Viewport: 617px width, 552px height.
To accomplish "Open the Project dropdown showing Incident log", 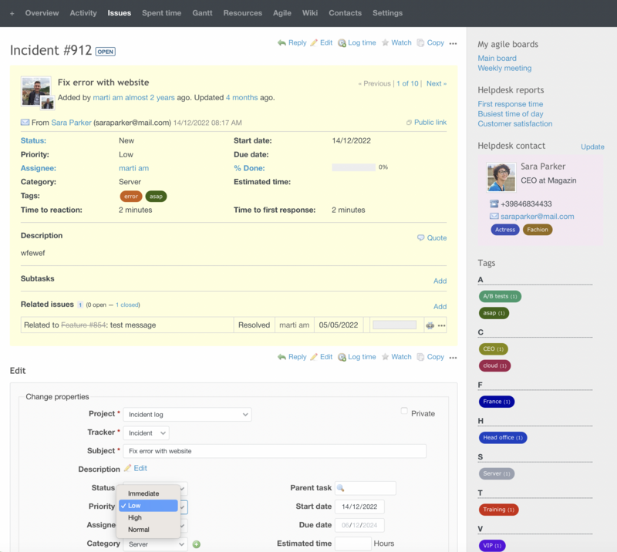I will pos(187,415).
